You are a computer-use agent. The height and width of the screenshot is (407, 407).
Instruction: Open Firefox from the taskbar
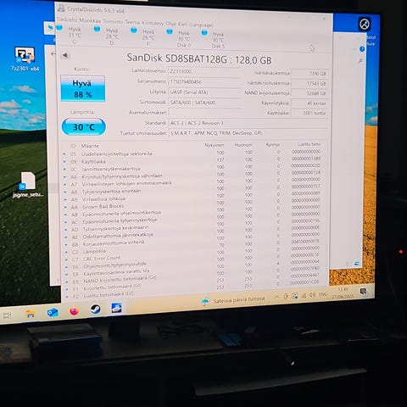click(74, 311)
